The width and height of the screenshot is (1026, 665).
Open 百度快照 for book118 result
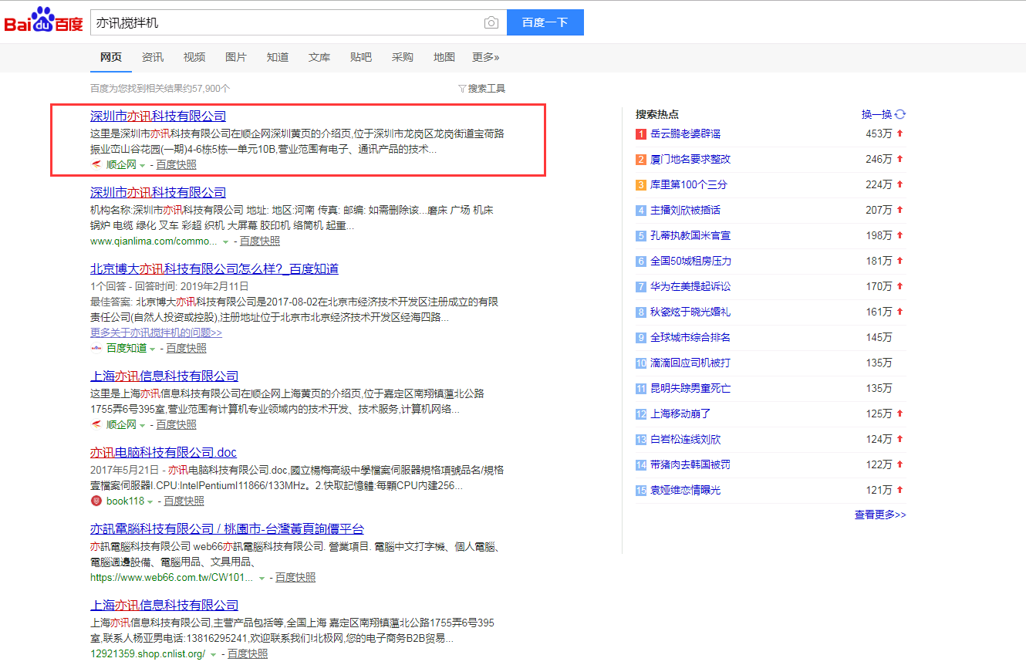click(x=184, y=501)
